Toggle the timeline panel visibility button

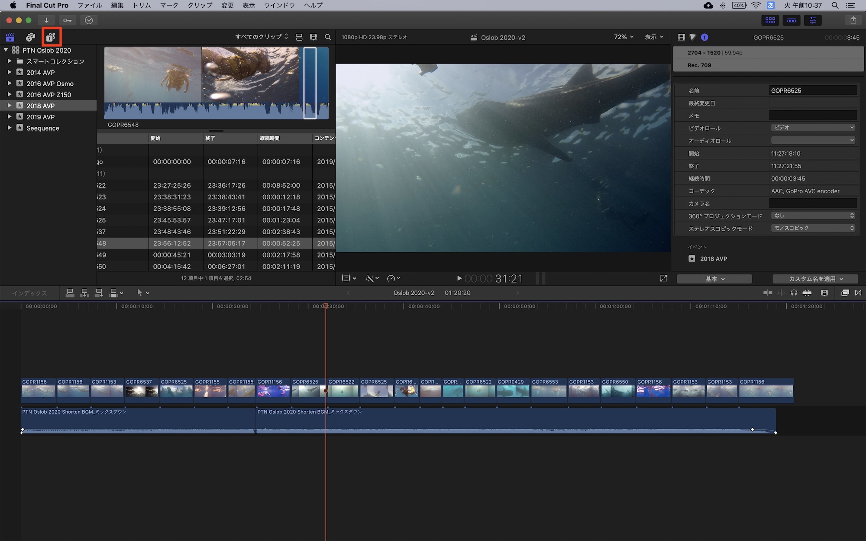(792, 20)
